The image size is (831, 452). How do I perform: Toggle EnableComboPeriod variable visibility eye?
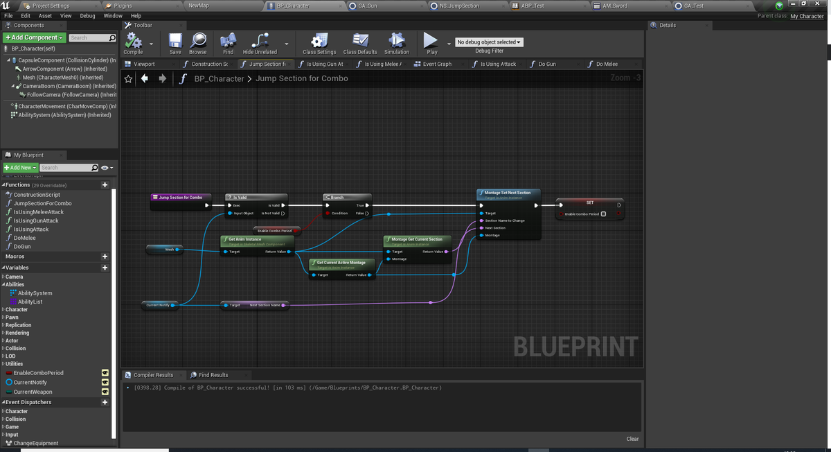[x=105, y=373]
